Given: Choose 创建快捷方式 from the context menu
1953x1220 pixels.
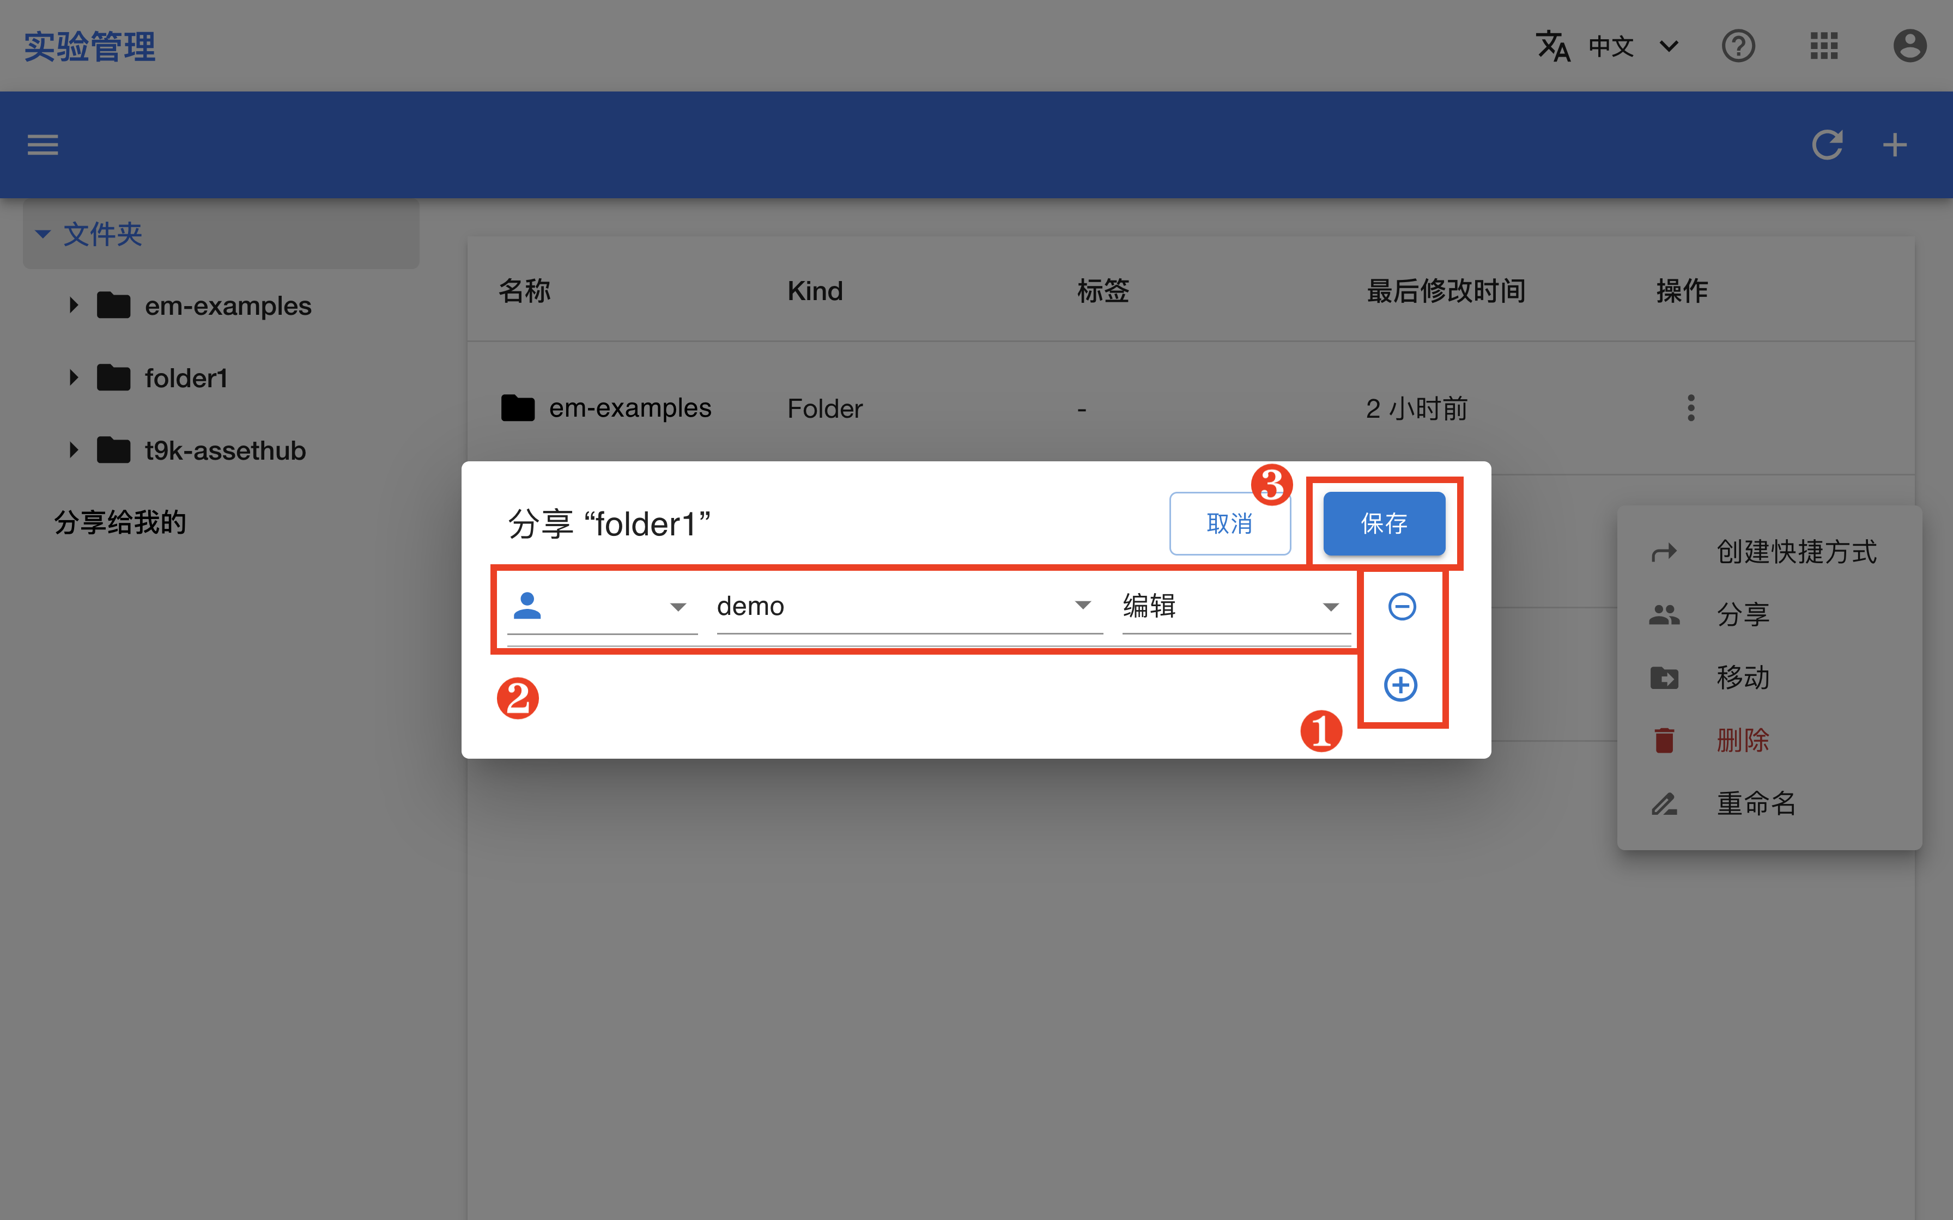Looking at the screenshot, I should pyautogui.click(x=1769, y=552).
